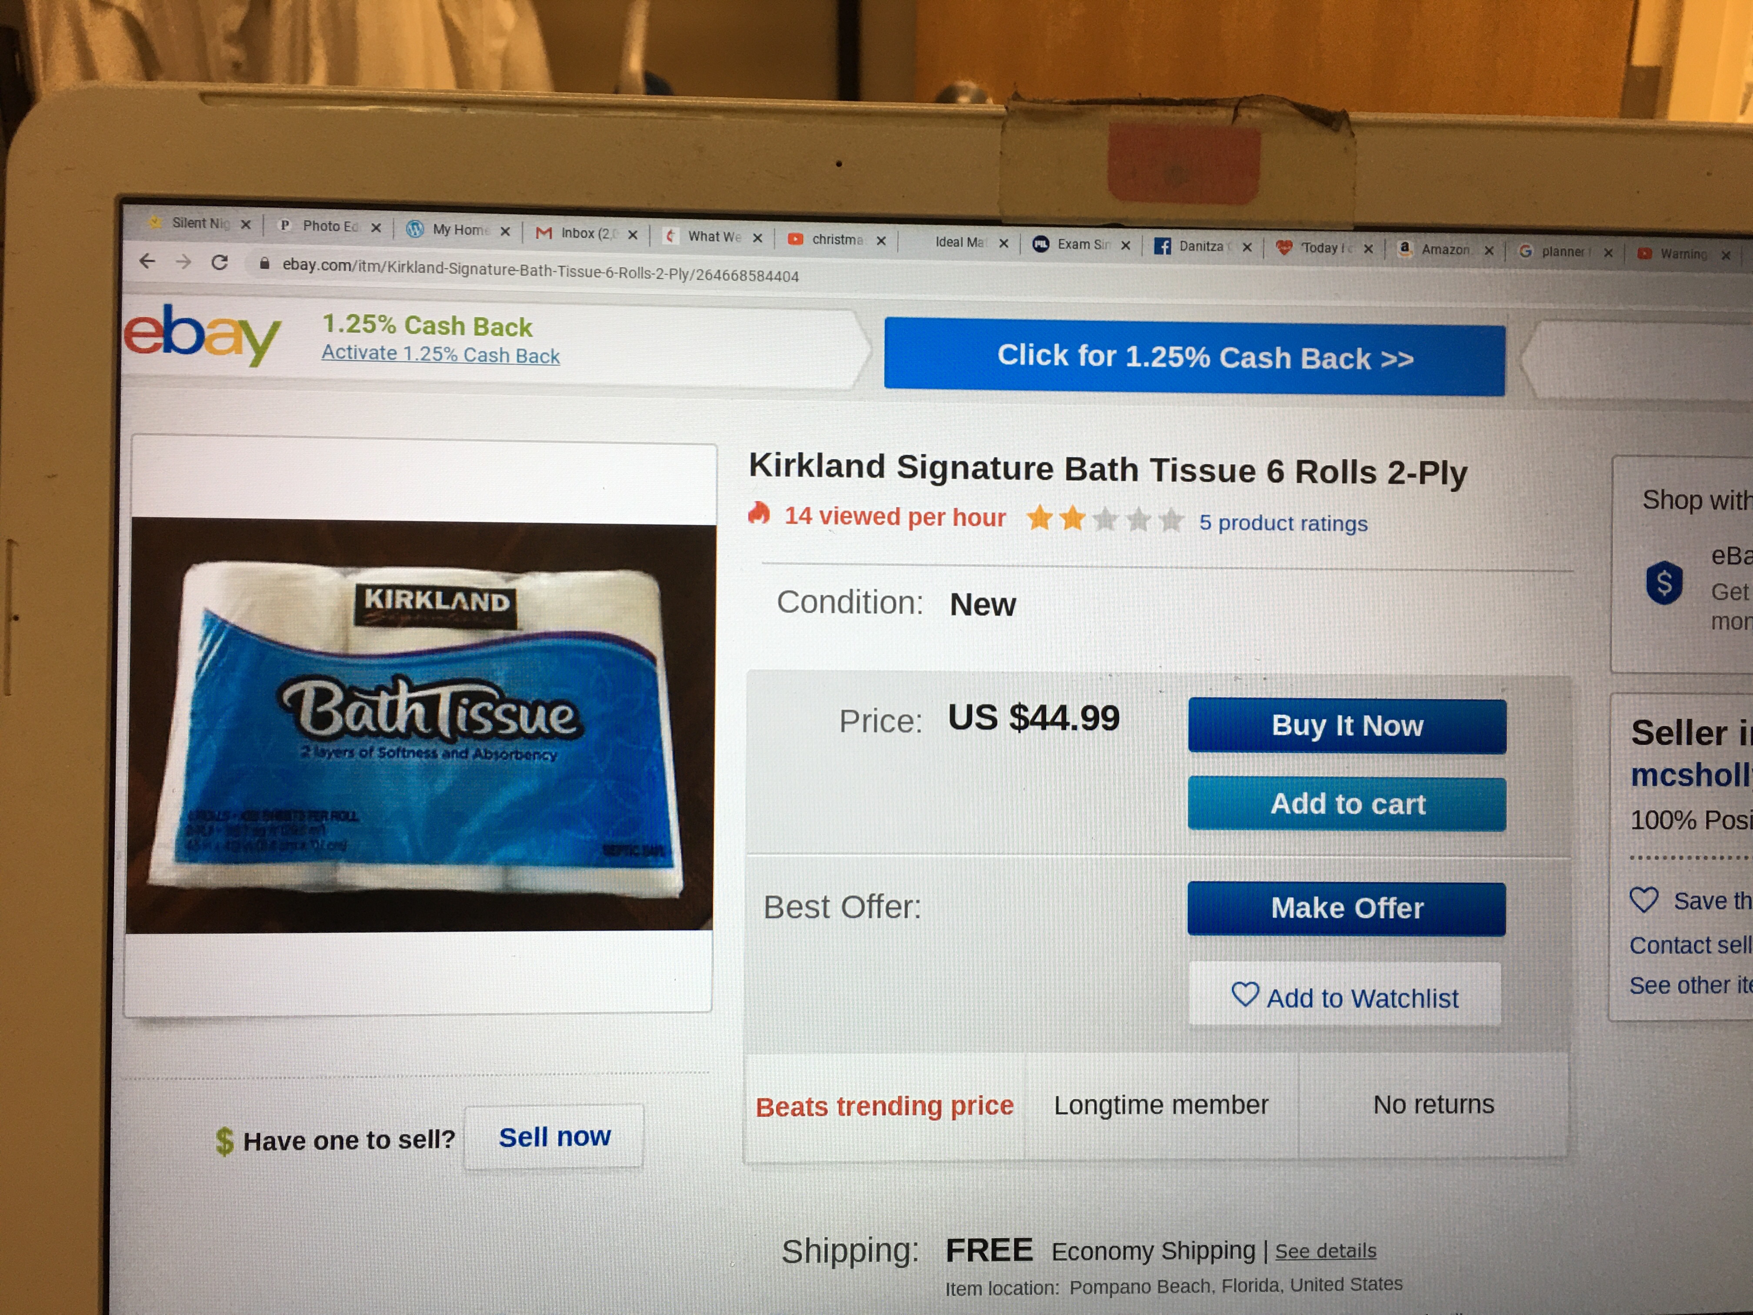The image size is (1753, 1315).
Task: Close the christmas YouTube tab
Action: 880,241
